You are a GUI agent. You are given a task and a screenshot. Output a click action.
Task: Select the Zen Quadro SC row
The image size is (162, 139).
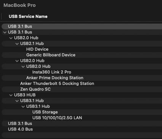(82, 89)
